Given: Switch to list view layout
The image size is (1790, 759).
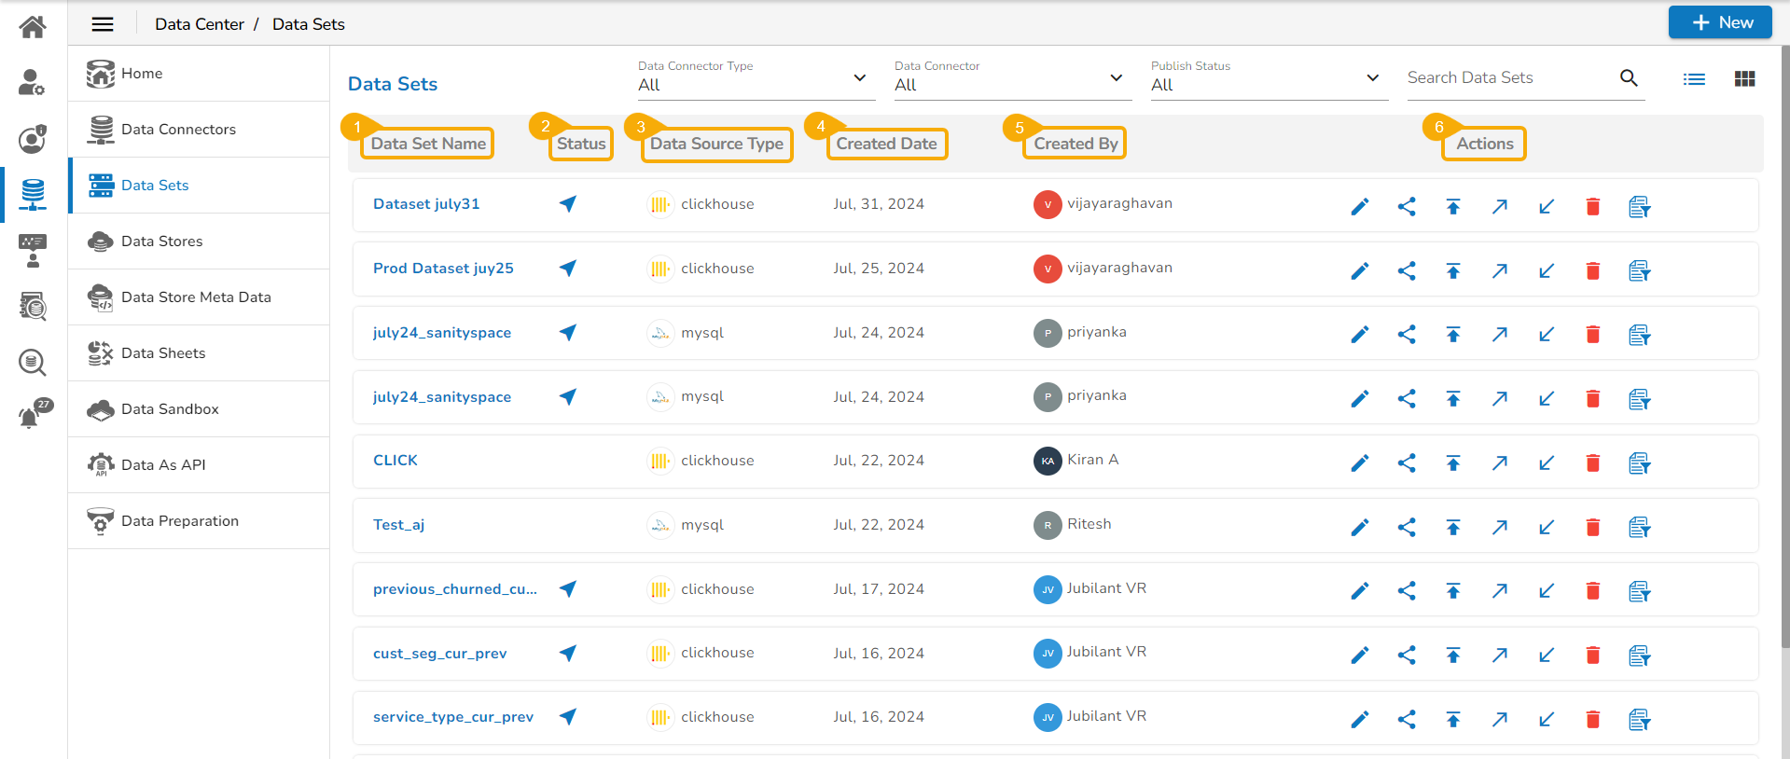Looking at the screenshot, I should (x=1694, y=79).
